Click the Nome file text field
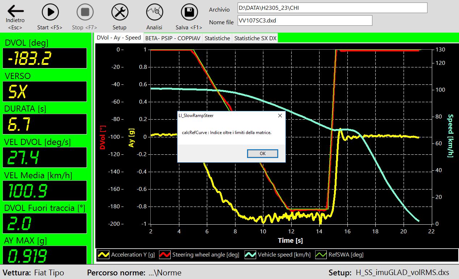The height and width of the screenshot is (279, 459). tap(305, 21)
